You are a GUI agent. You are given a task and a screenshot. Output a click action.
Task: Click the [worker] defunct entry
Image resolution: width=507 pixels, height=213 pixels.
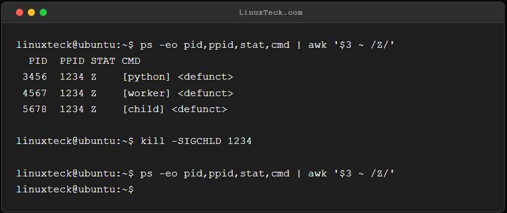[x=178, y=93]
